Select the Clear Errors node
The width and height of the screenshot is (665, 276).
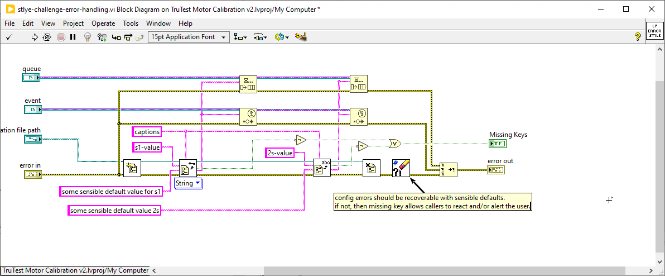(401, 168)
